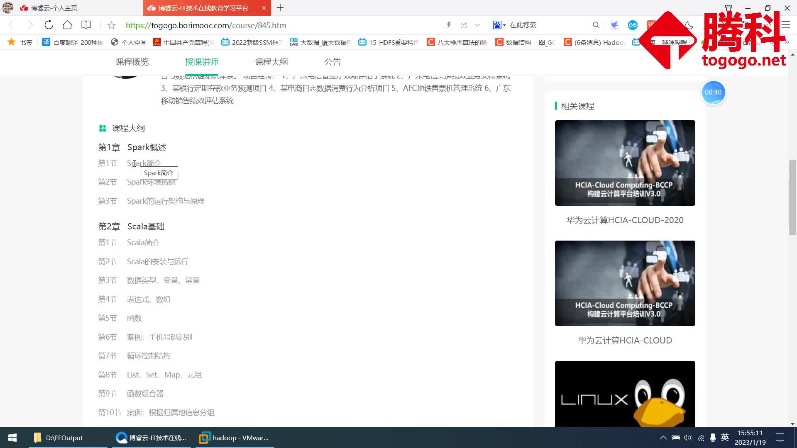Switch to the 授课讲师 tab
The height and width of the screenshot is (448, 797).
(x=202, y=62)
